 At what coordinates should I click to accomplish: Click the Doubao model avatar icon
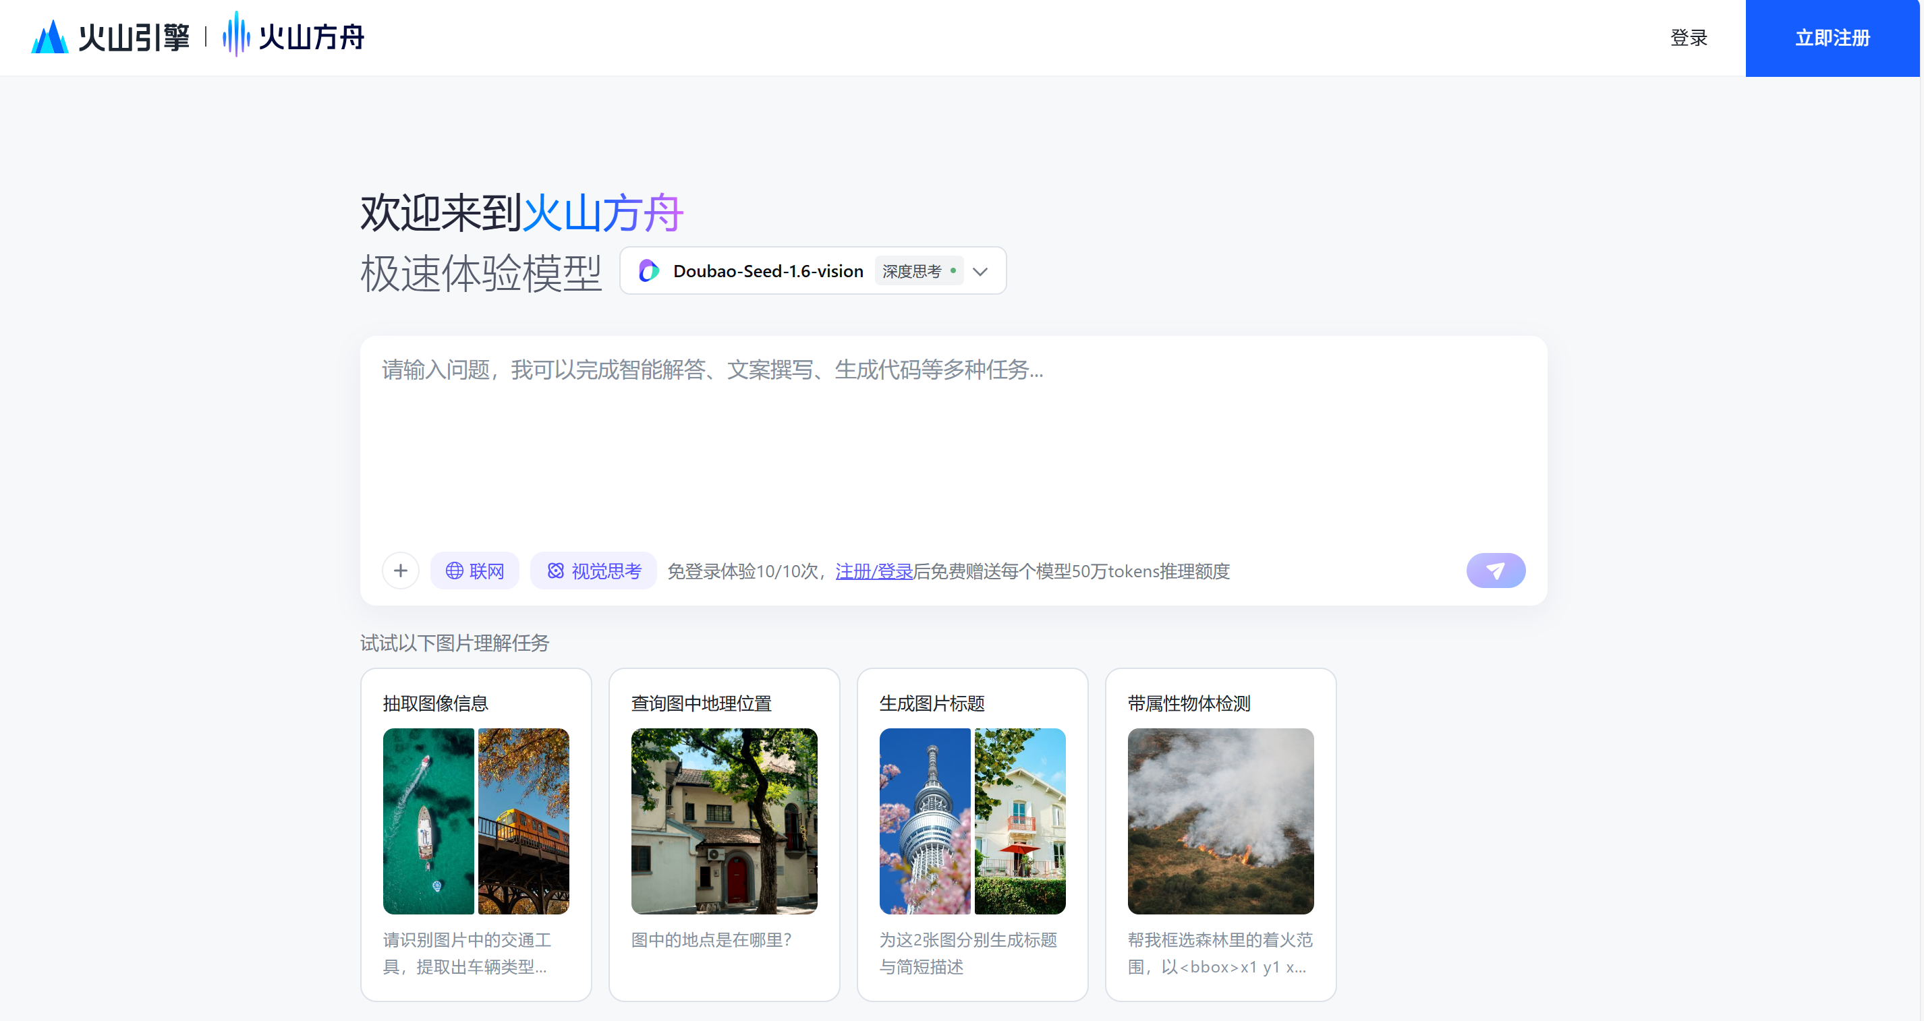(x=648, y=271)
